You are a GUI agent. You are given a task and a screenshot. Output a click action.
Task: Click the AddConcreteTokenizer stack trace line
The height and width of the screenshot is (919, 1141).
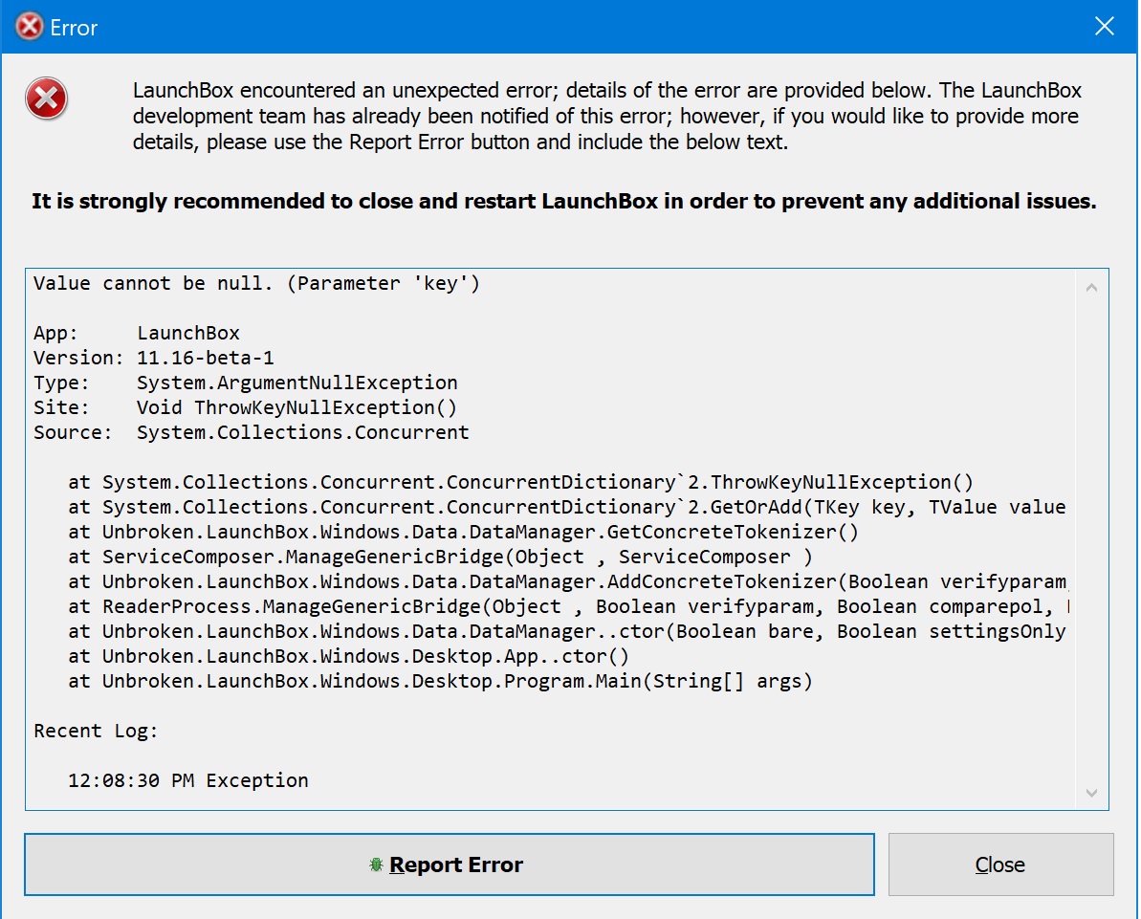[x=567, y=581]
